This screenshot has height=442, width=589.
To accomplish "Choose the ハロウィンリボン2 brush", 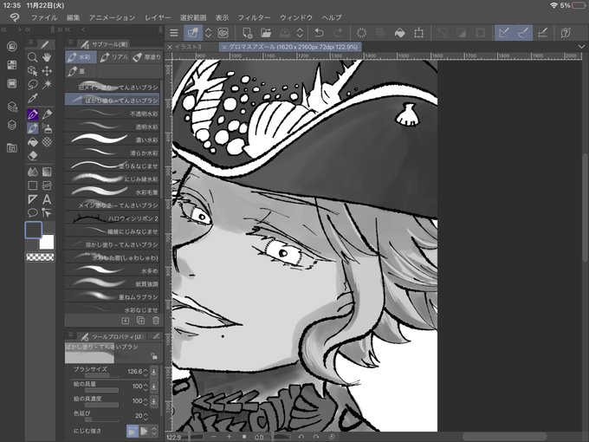I will tap(112, 218).
